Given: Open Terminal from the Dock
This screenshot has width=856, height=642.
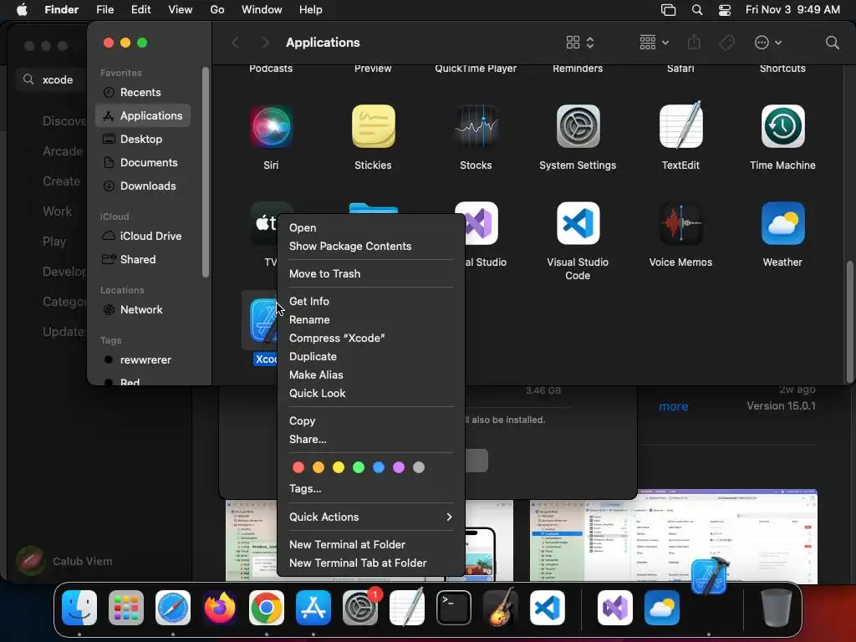Looking at the screenshot, I should [x=454, y=608].
